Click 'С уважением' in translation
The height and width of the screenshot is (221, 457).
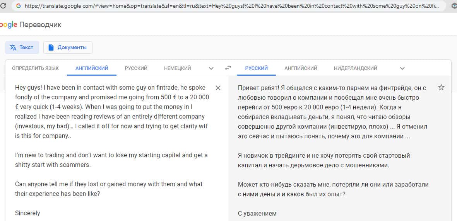pyautogui.click(x=257, y=213)
